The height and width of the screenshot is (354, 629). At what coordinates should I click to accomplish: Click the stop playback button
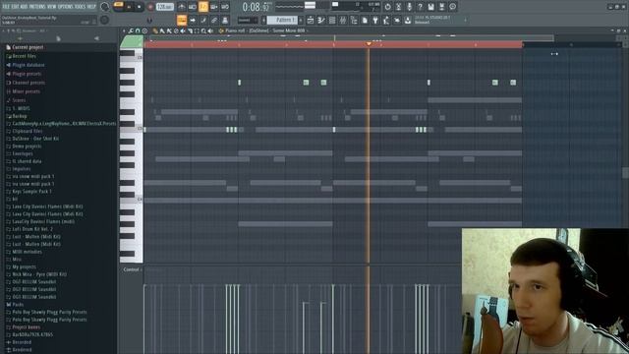pyautogui.click(x=140, y=7)
